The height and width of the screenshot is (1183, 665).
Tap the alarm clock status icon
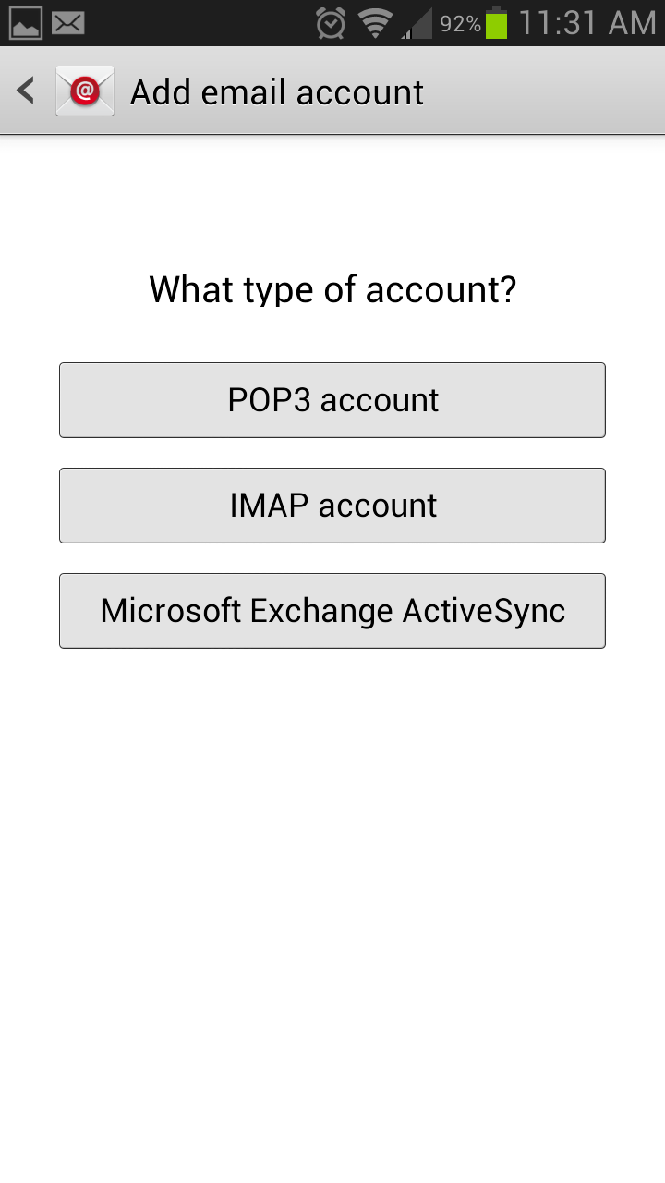(x=331, y=23)
